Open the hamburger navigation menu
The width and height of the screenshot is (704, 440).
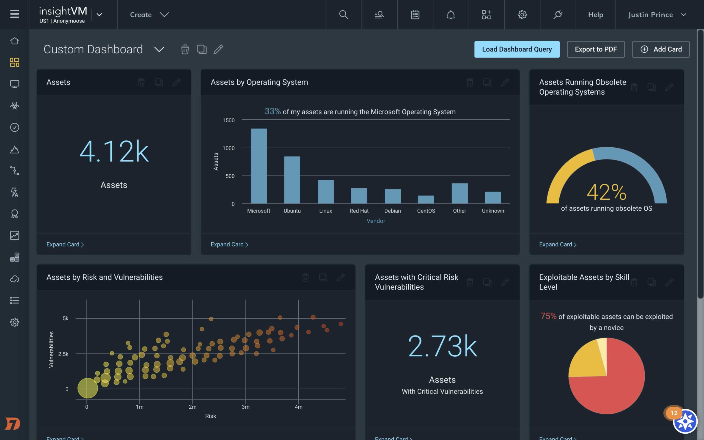pos(14,14)
